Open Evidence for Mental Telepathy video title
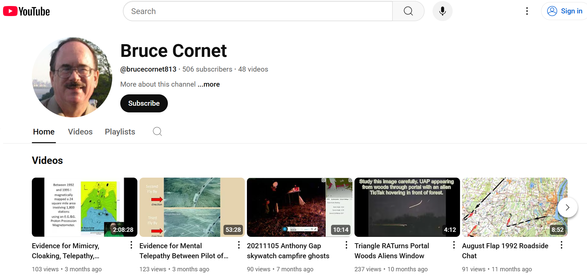Screen dimensions: 587x278 coord(184,251)
